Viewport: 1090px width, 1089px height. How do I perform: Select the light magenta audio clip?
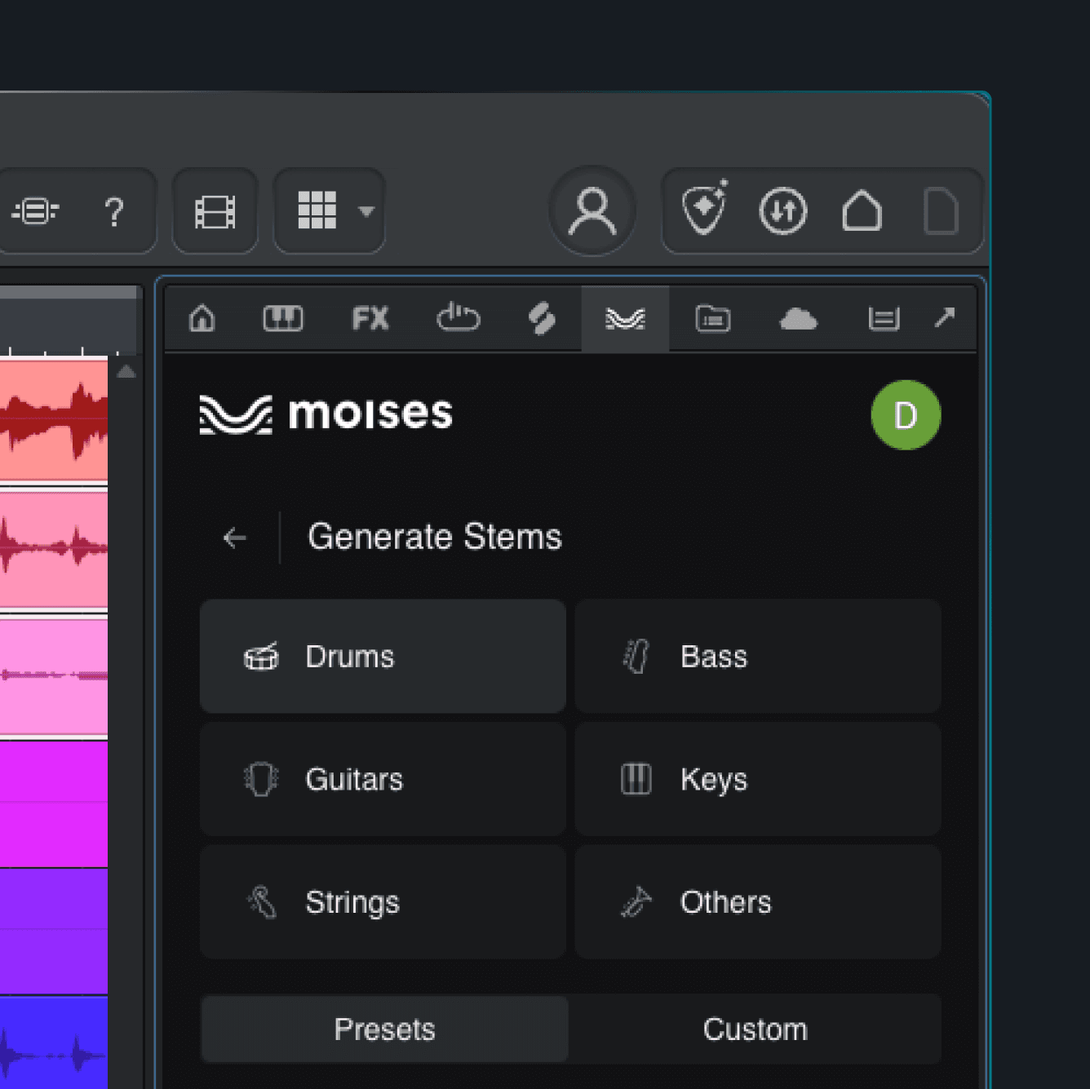[54, 677]
